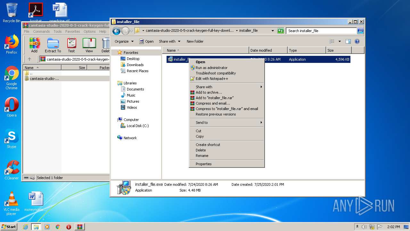Open moneynokia document on desktop

click(x=35, y=202)
